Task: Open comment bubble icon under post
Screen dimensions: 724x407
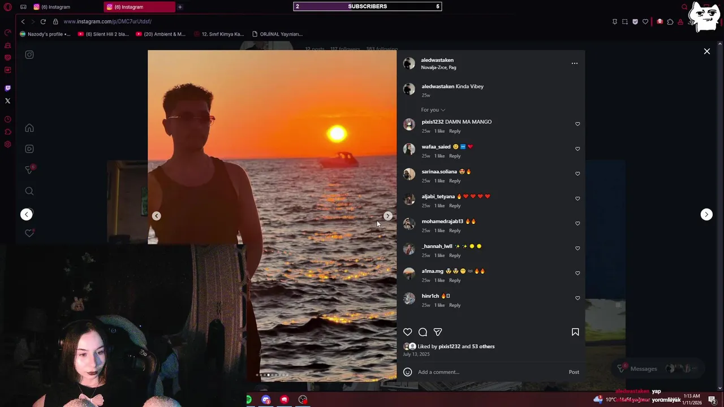Action: click(423, 332)
